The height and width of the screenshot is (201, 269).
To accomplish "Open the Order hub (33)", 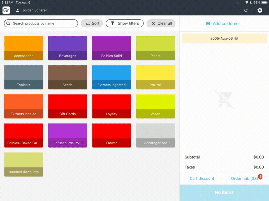I will click(244, 178).
